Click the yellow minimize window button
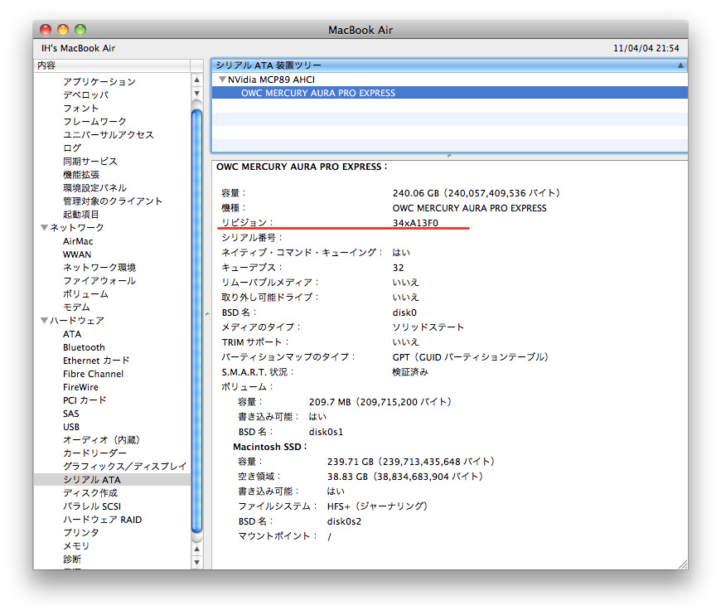This screenshot has width=721, height=615. pyautogui.click(x=63, y=30)
